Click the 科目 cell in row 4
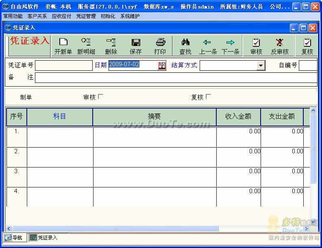 (60, 197)
